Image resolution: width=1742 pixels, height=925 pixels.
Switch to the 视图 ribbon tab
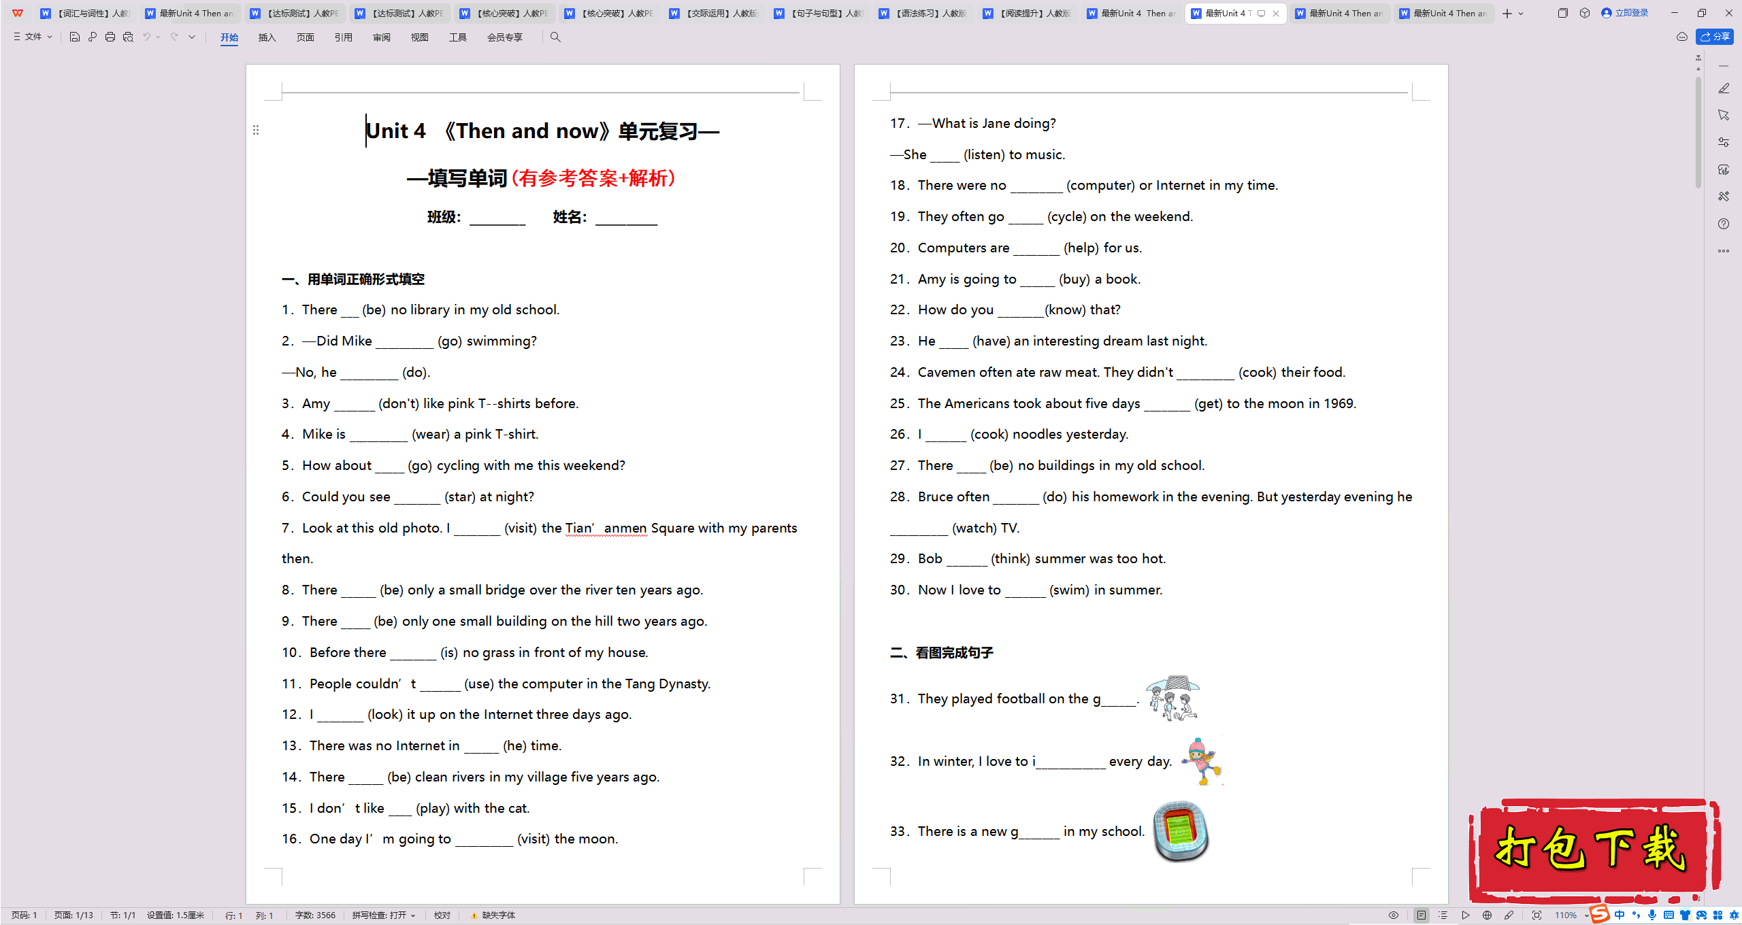tap(420, 37)
